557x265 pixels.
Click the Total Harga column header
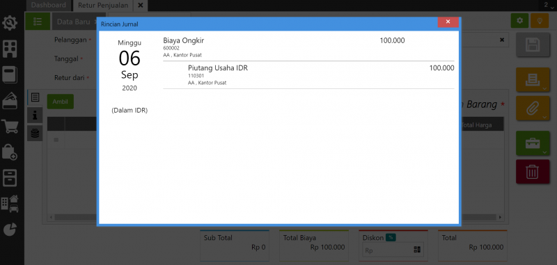click(x=477, y=125)
